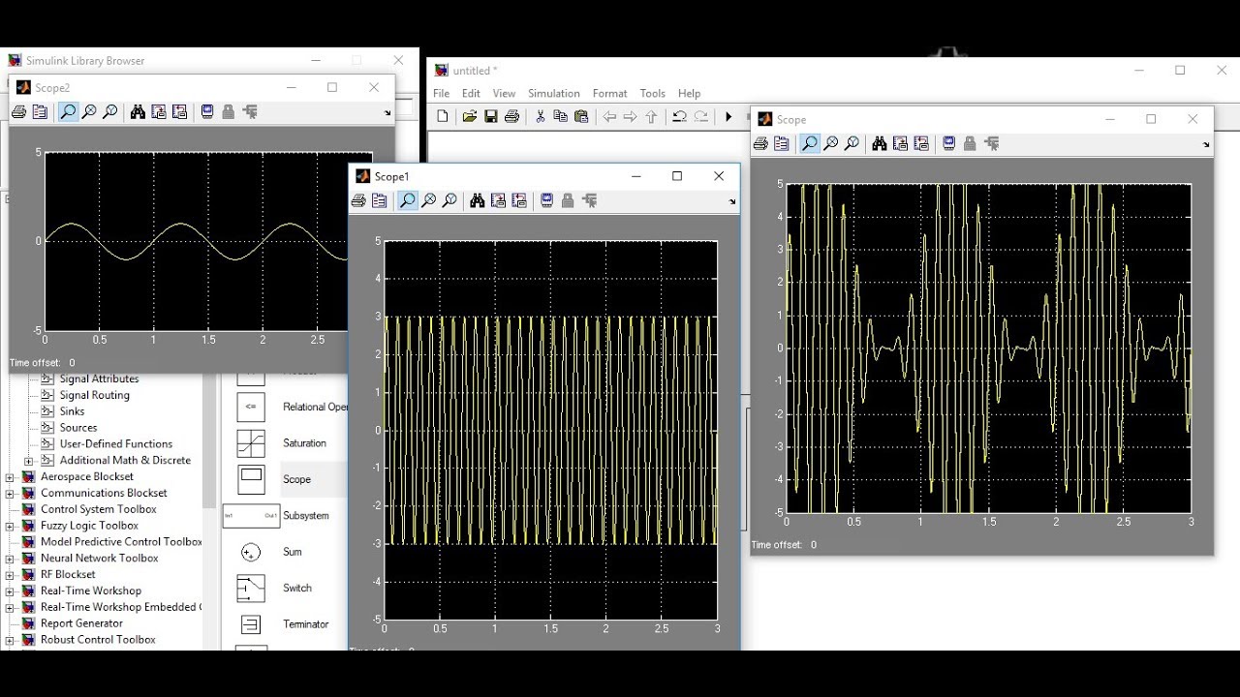
Task: Toggle floating scope icon in Scope1
Action: tap(547, 200)
